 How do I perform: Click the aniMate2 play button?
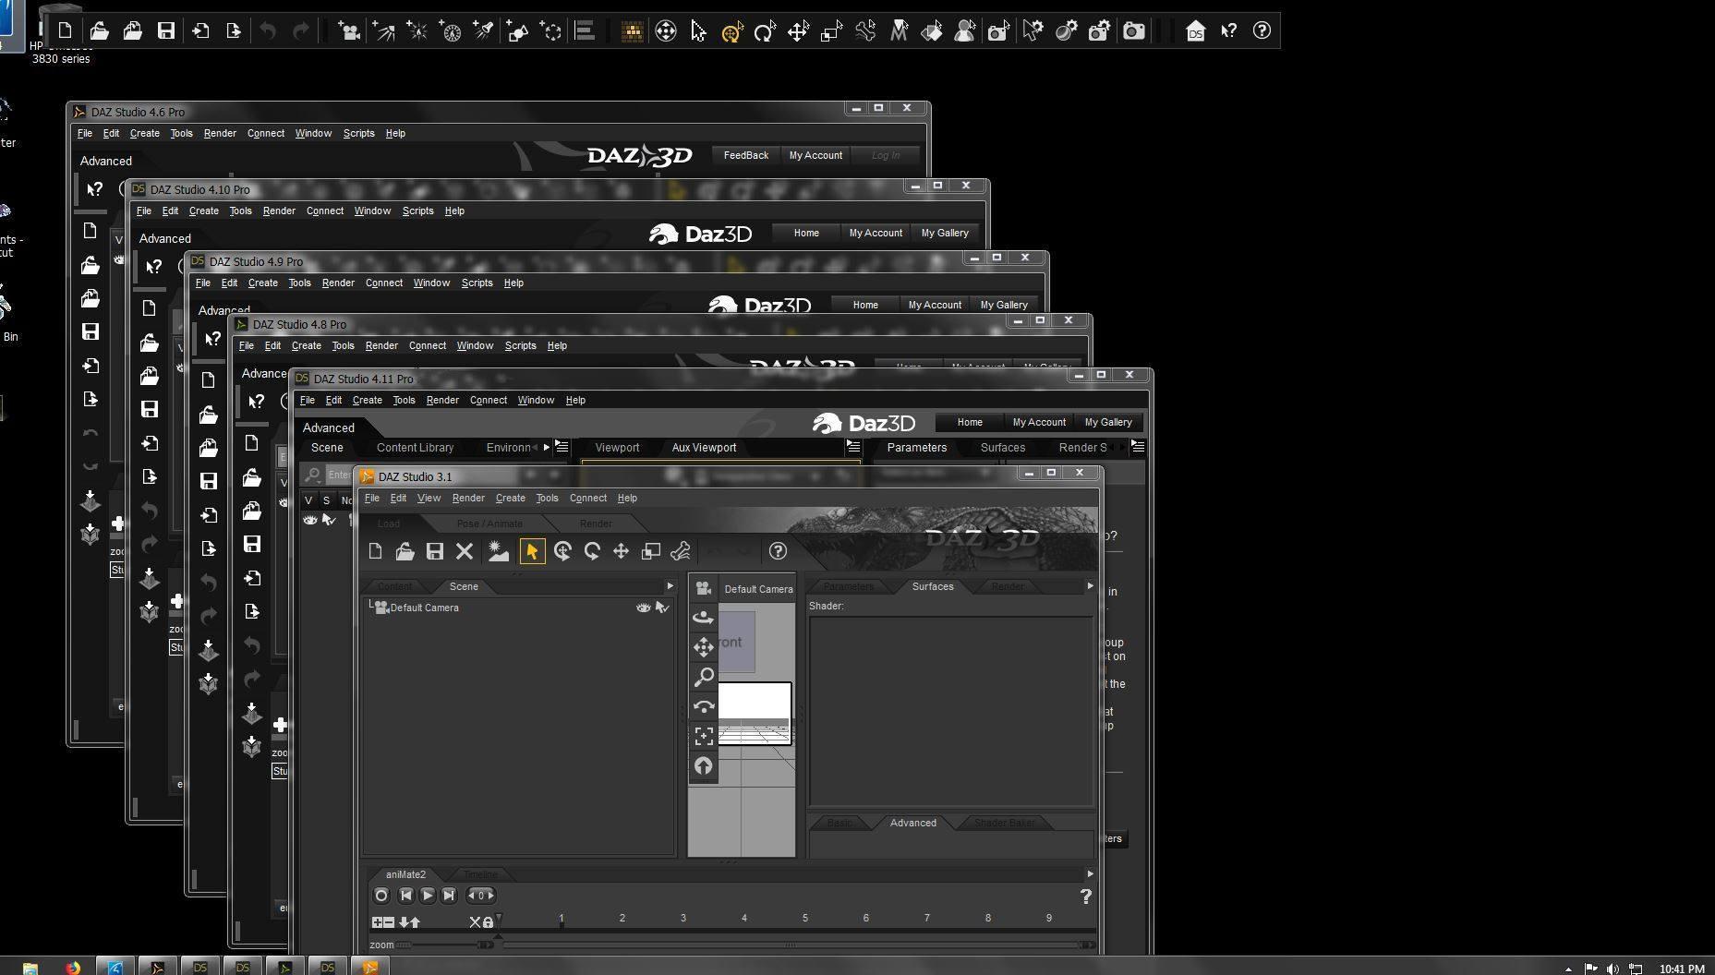click(x=428, y=895)
